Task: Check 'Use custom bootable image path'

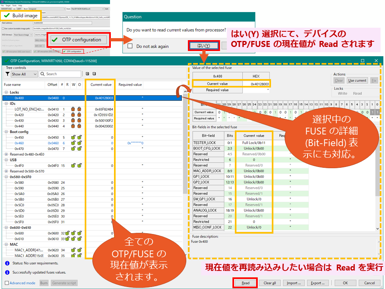Action: pyautogui.click(x=3, y=29)
